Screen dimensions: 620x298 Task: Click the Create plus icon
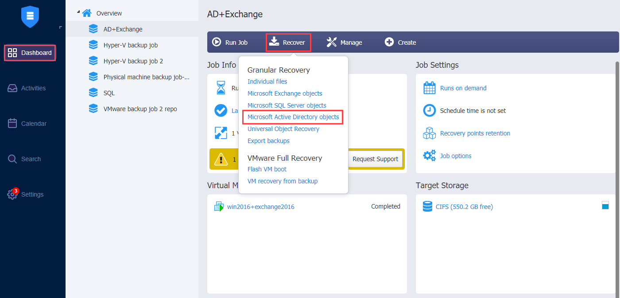tap(389, 42)
